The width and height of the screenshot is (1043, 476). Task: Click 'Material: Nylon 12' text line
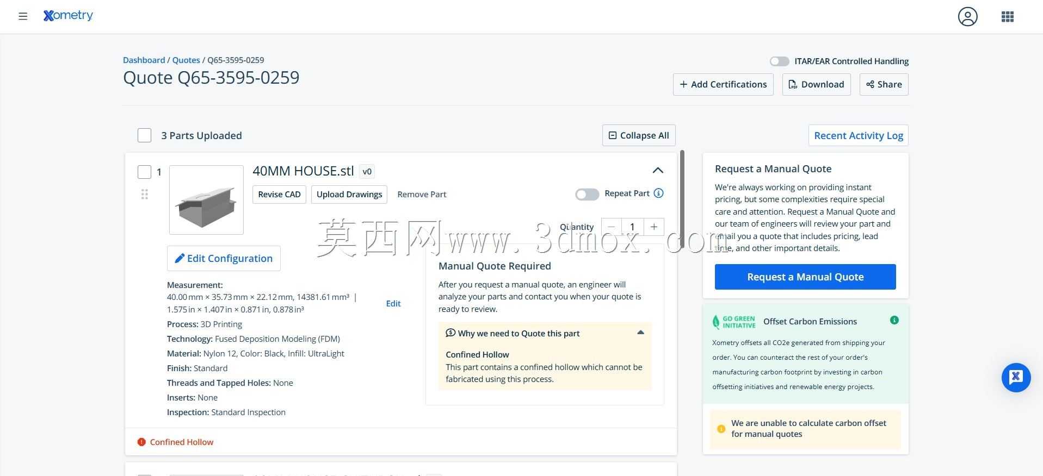256,354
